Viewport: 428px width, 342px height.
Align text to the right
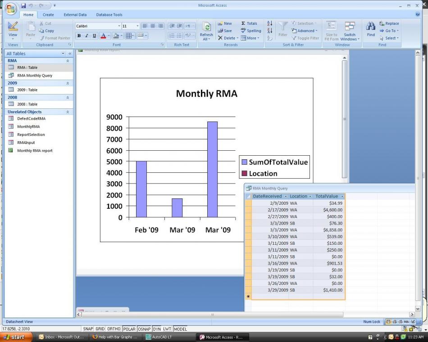[161, 26]
